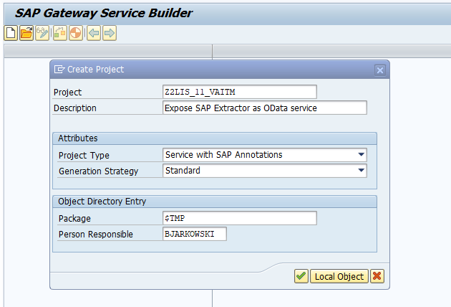
Task: Run the Check Project Consistency icon
Action: tap(60, 33)
